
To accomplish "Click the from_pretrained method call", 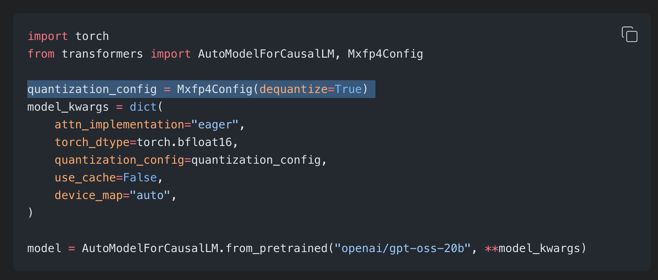I will (277, 248).
